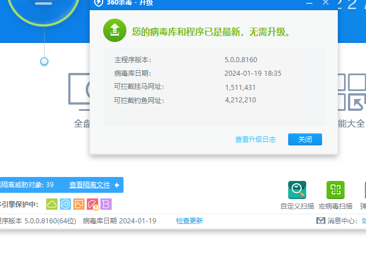This screenshot has width=366, height=268.
Task: Open the view upgrade log (查看升级日志) link
Action: point(255,140)
